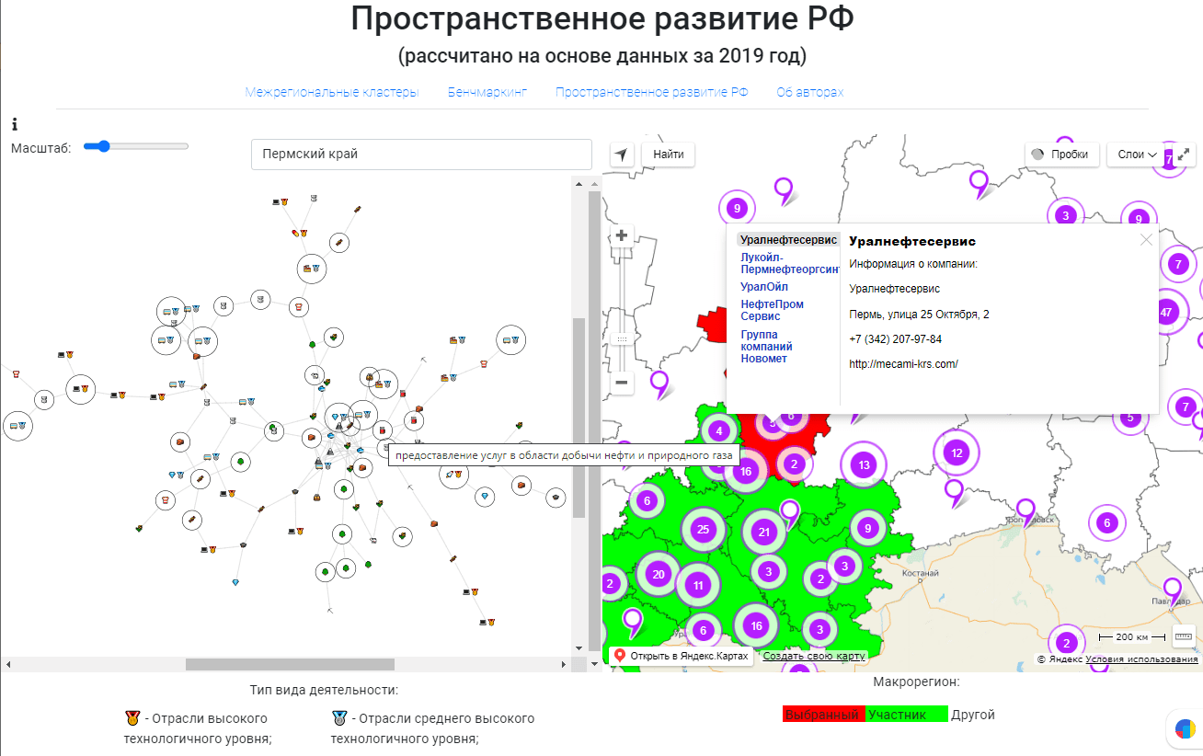
Task: Click the graph vertical scrollbar thumb
Action: click(579, 418)
